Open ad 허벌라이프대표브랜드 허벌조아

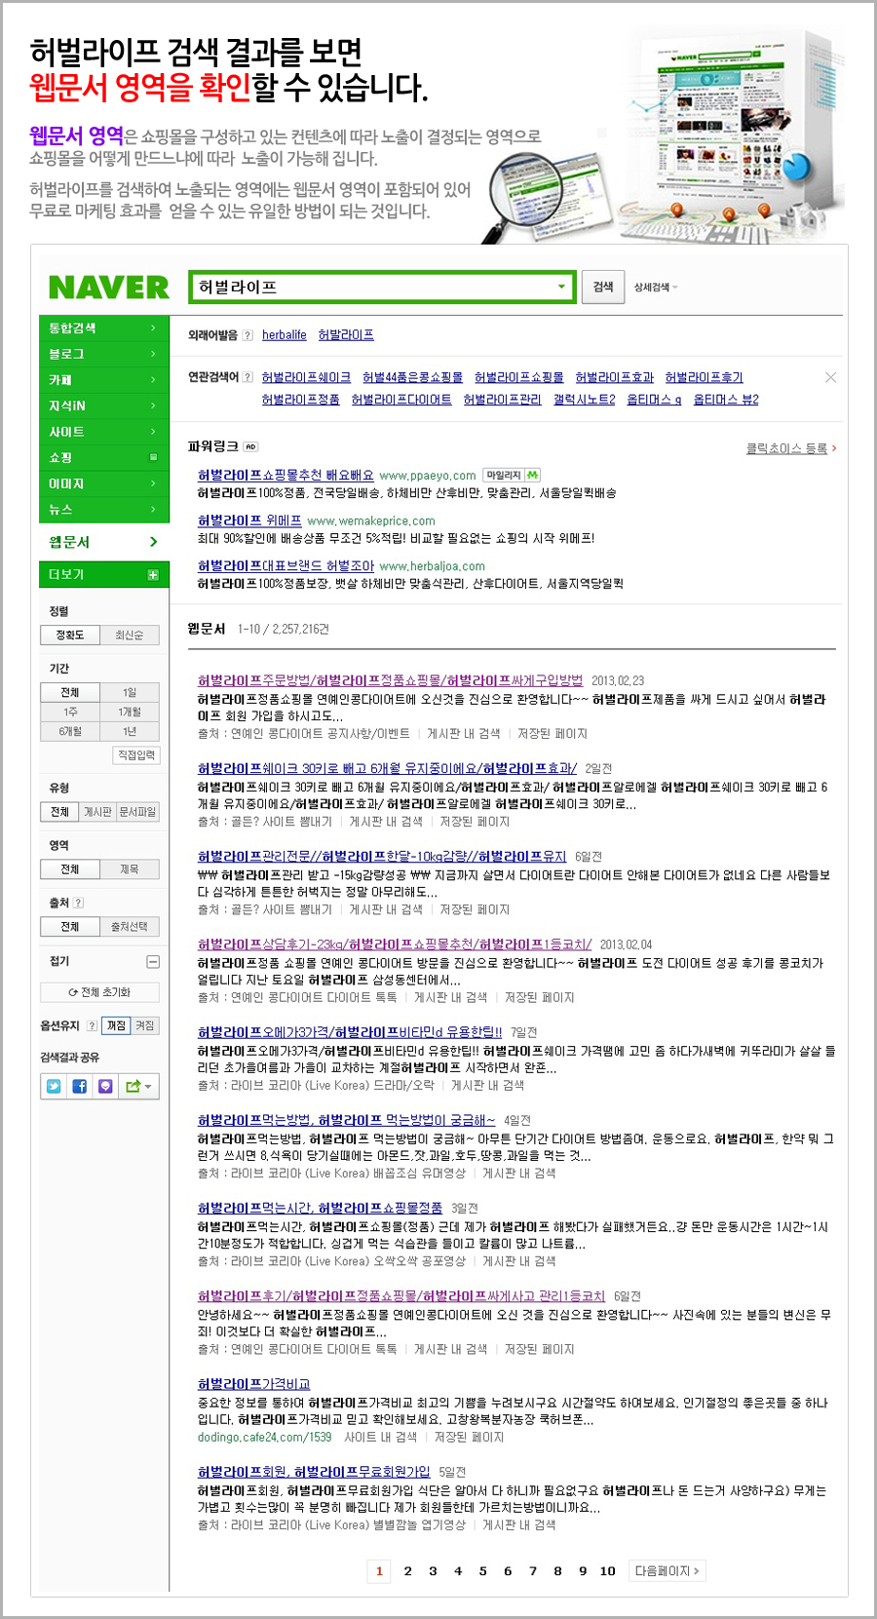pos(286,565)
